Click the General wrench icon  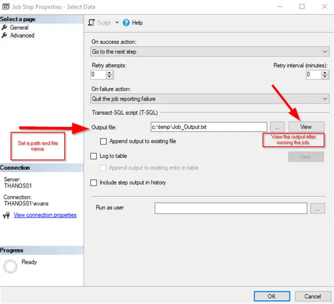click(x=4, y=27)
